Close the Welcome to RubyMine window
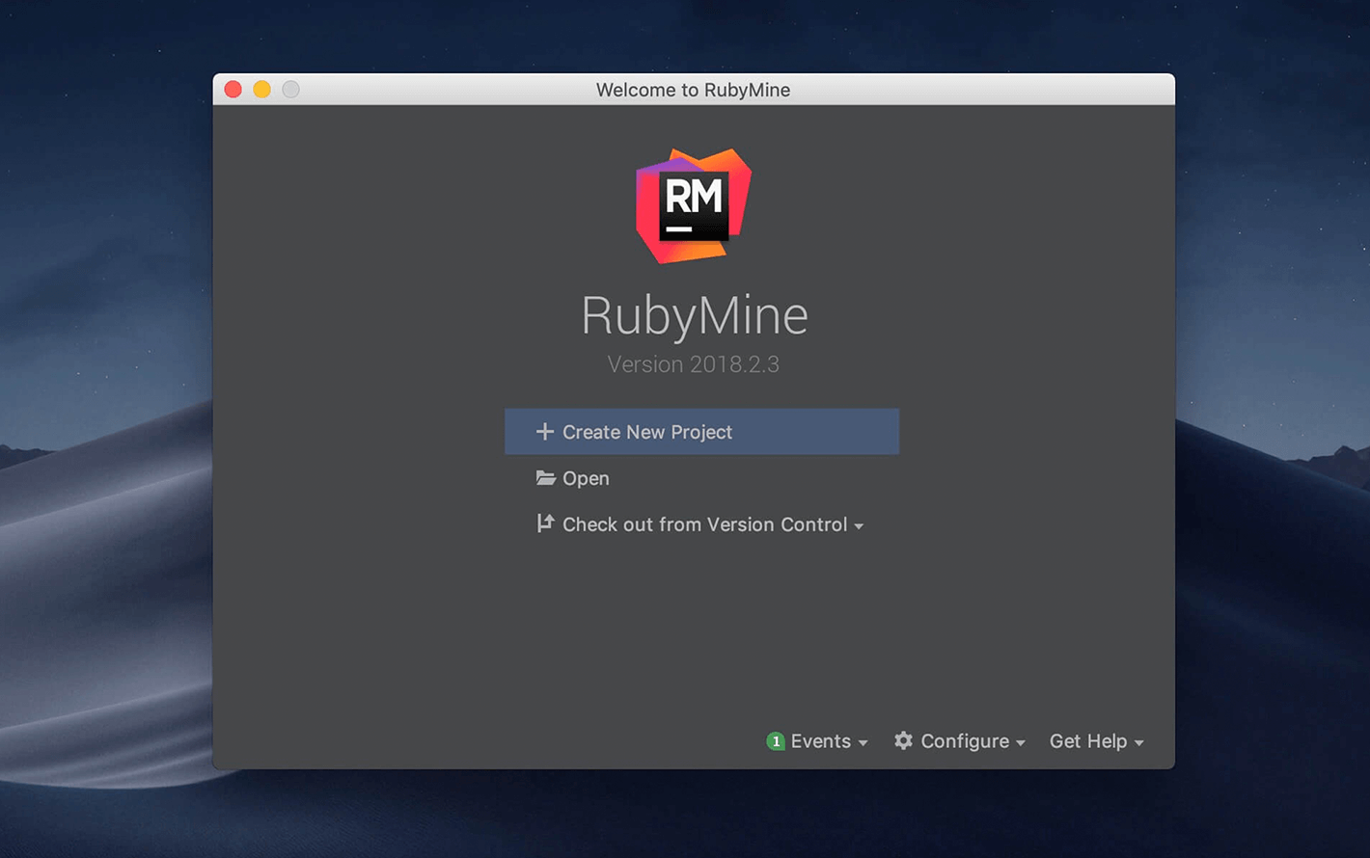The height and width of the screenshot is (858, 1370). 233,90
